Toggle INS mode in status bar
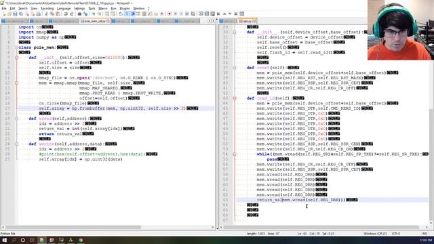Screen dimensions: 434x244 (x=425, y=233)
